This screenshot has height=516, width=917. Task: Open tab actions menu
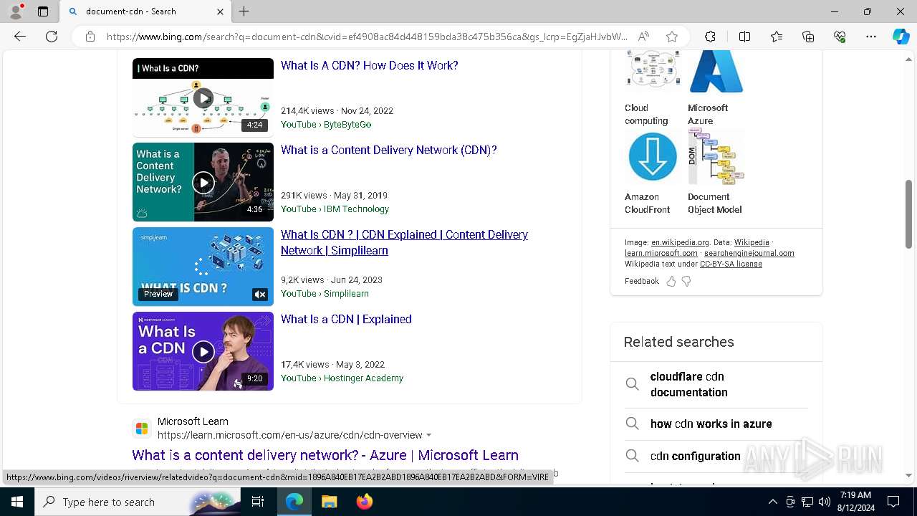click(43, 11)
